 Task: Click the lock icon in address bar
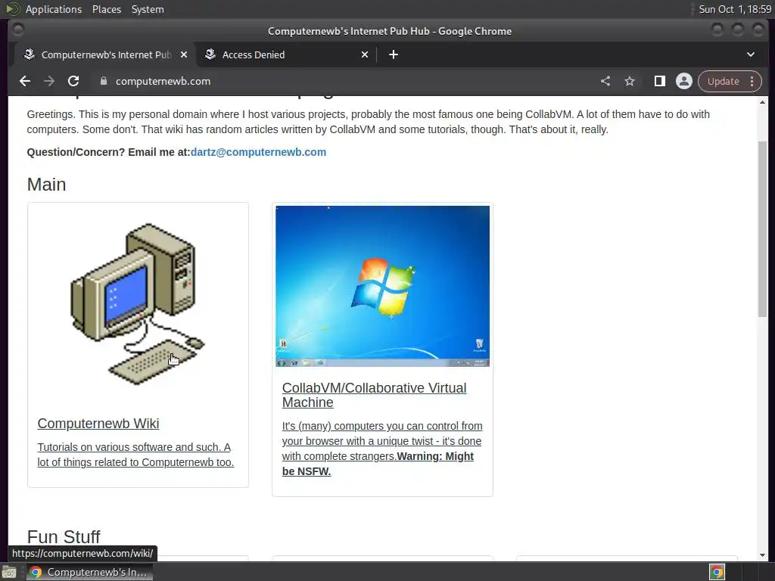[x=103, y=81]
